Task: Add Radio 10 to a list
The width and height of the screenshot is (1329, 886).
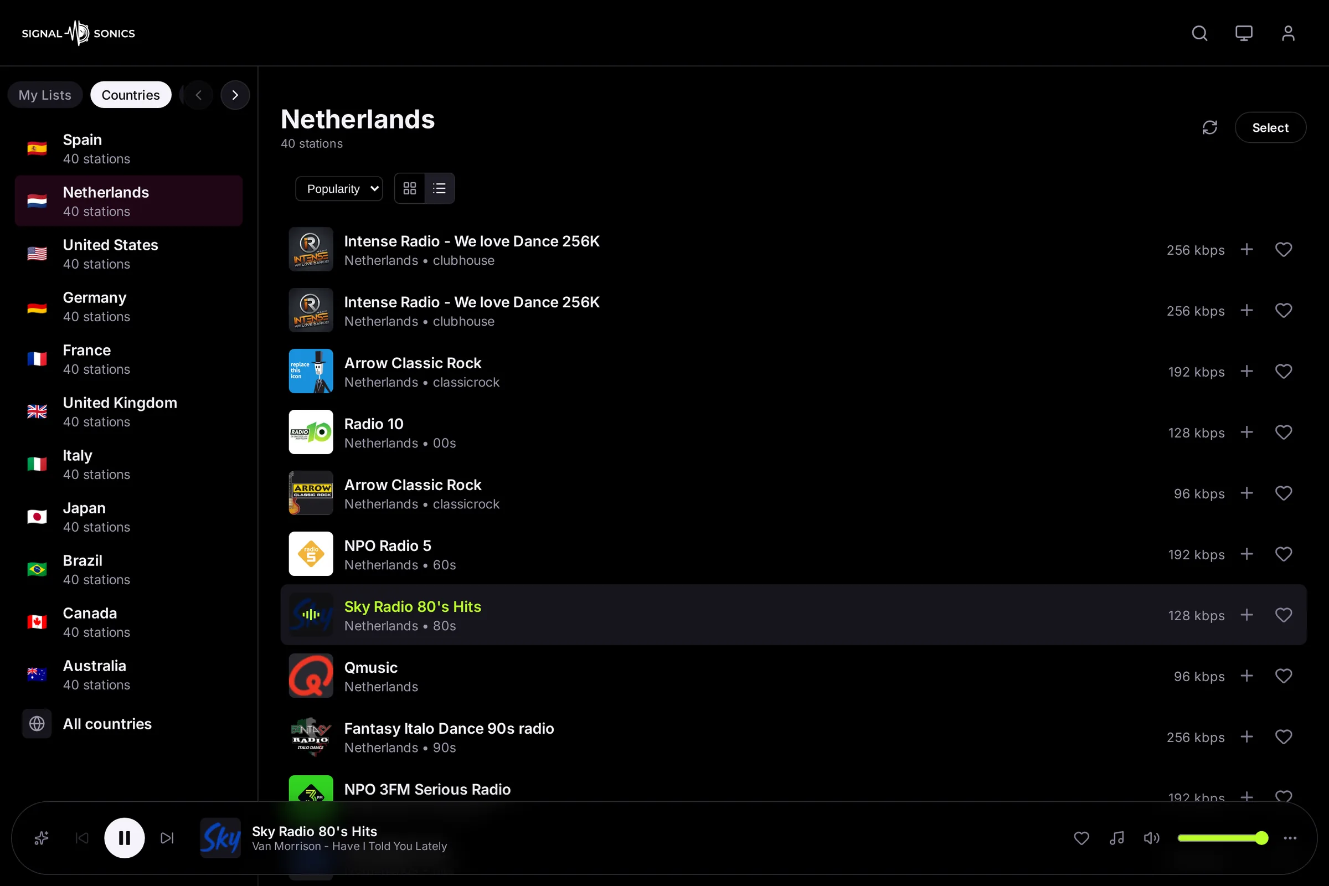Action: point(1246,432)
